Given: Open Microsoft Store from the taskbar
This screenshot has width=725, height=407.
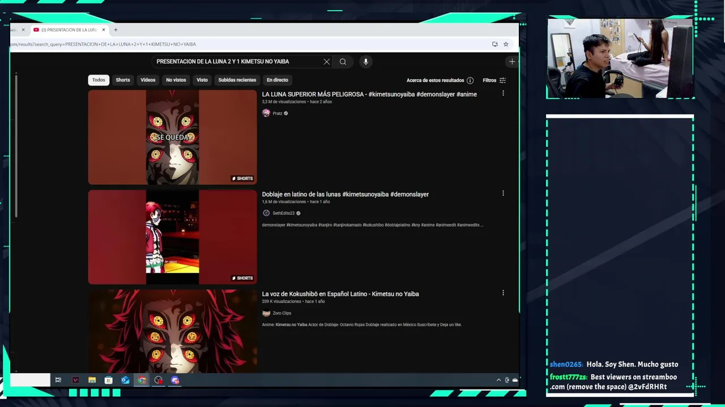Looking at the screenshot, I should point(109,380).
